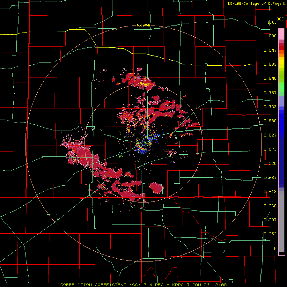This screenshot has width=287, height=287.
Task: Click the rounded crimson echo blob south-southeast of radar
Action: coord(156,188)
